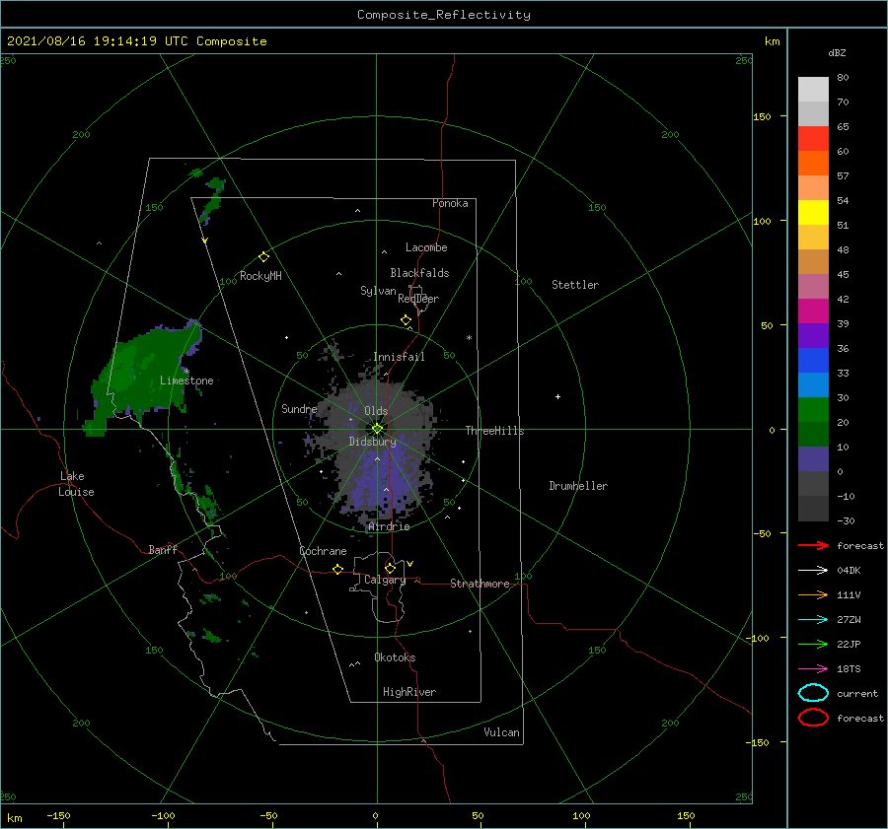
Task: Click the red 'forecast' ellipse icon
Action: pos(813,718)
